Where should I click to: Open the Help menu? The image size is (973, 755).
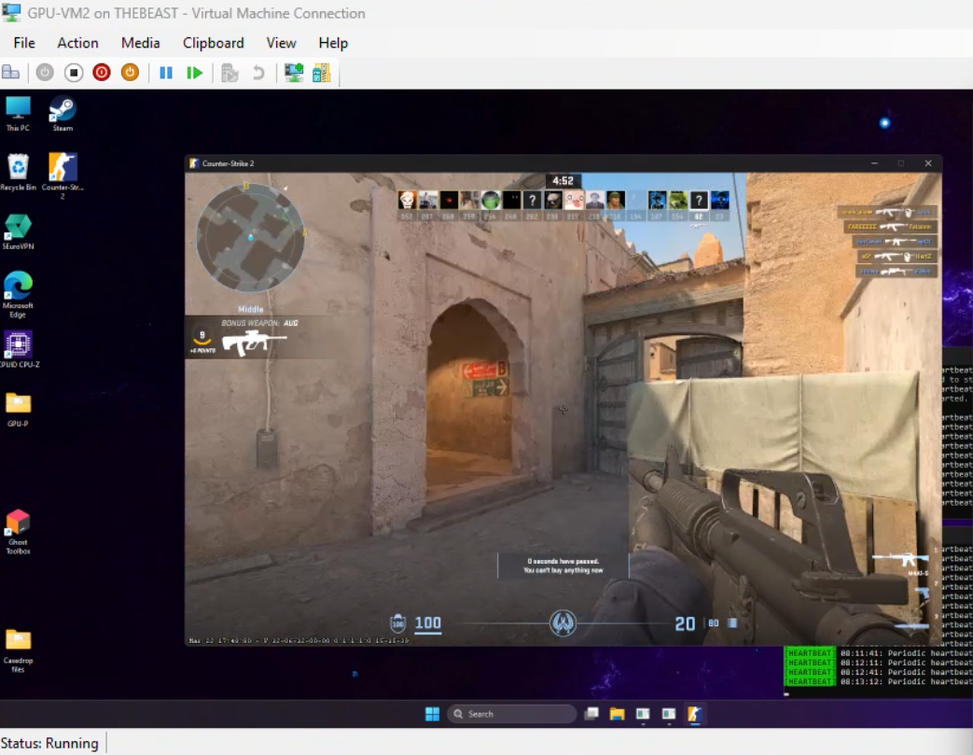coord(333,43)
